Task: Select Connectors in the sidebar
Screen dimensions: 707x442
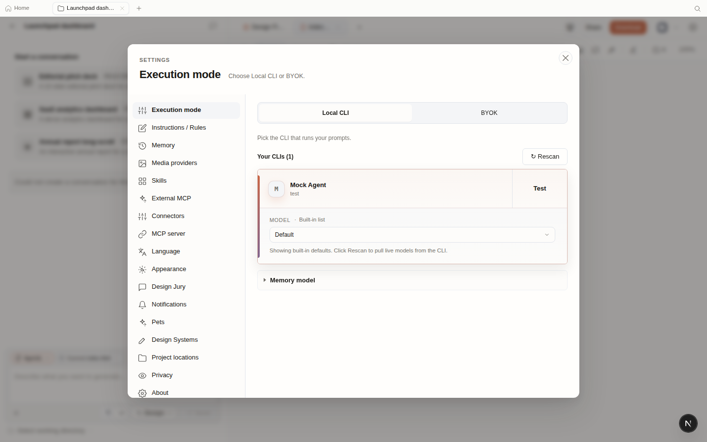Action: tap(186, 216)
